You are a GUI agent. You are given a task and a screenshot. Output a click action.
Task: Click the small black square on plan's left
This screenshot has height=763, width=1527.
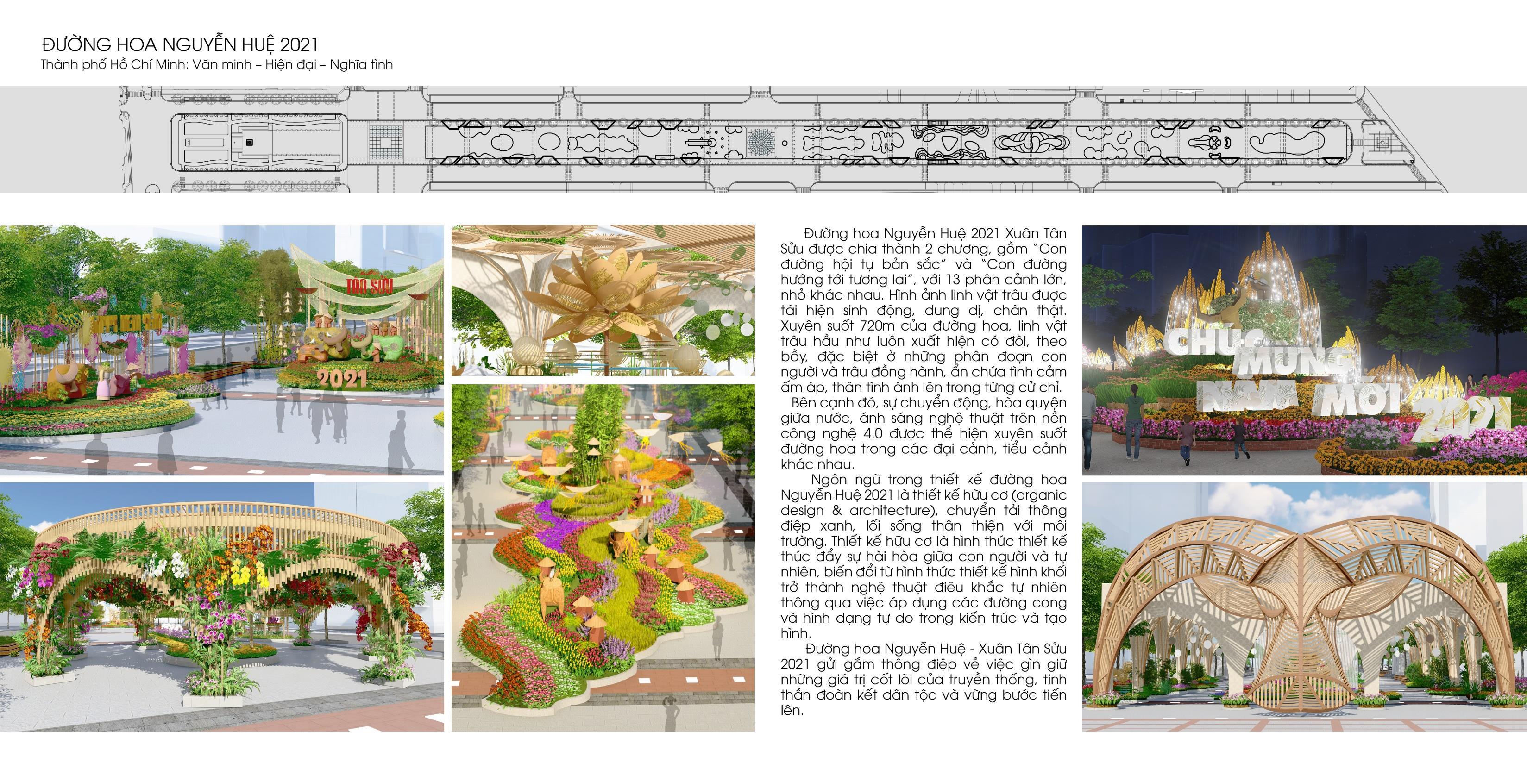point(249,142)
